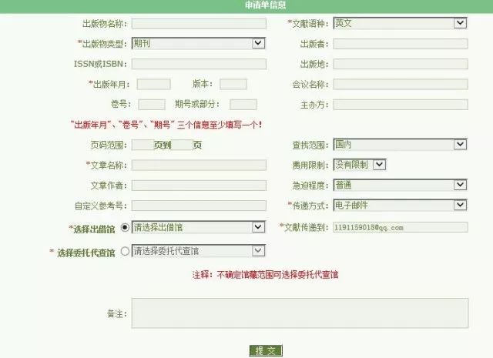The height and width of the screenshot is (358, 493).
Task: Open the 查找范围 dropdown showing 国内
Action: (400, 145)
